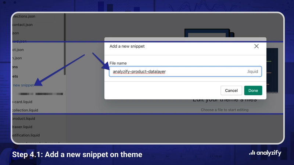Select the product.liquid snippet file

coord(24,118)
